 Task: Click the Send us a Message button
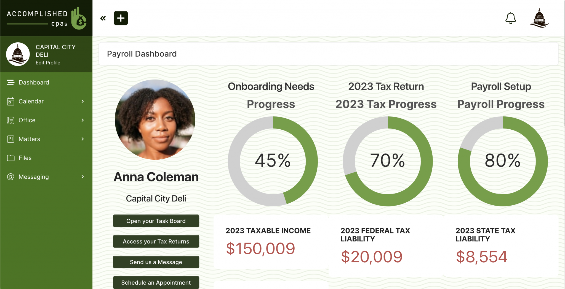pos(156,262)
